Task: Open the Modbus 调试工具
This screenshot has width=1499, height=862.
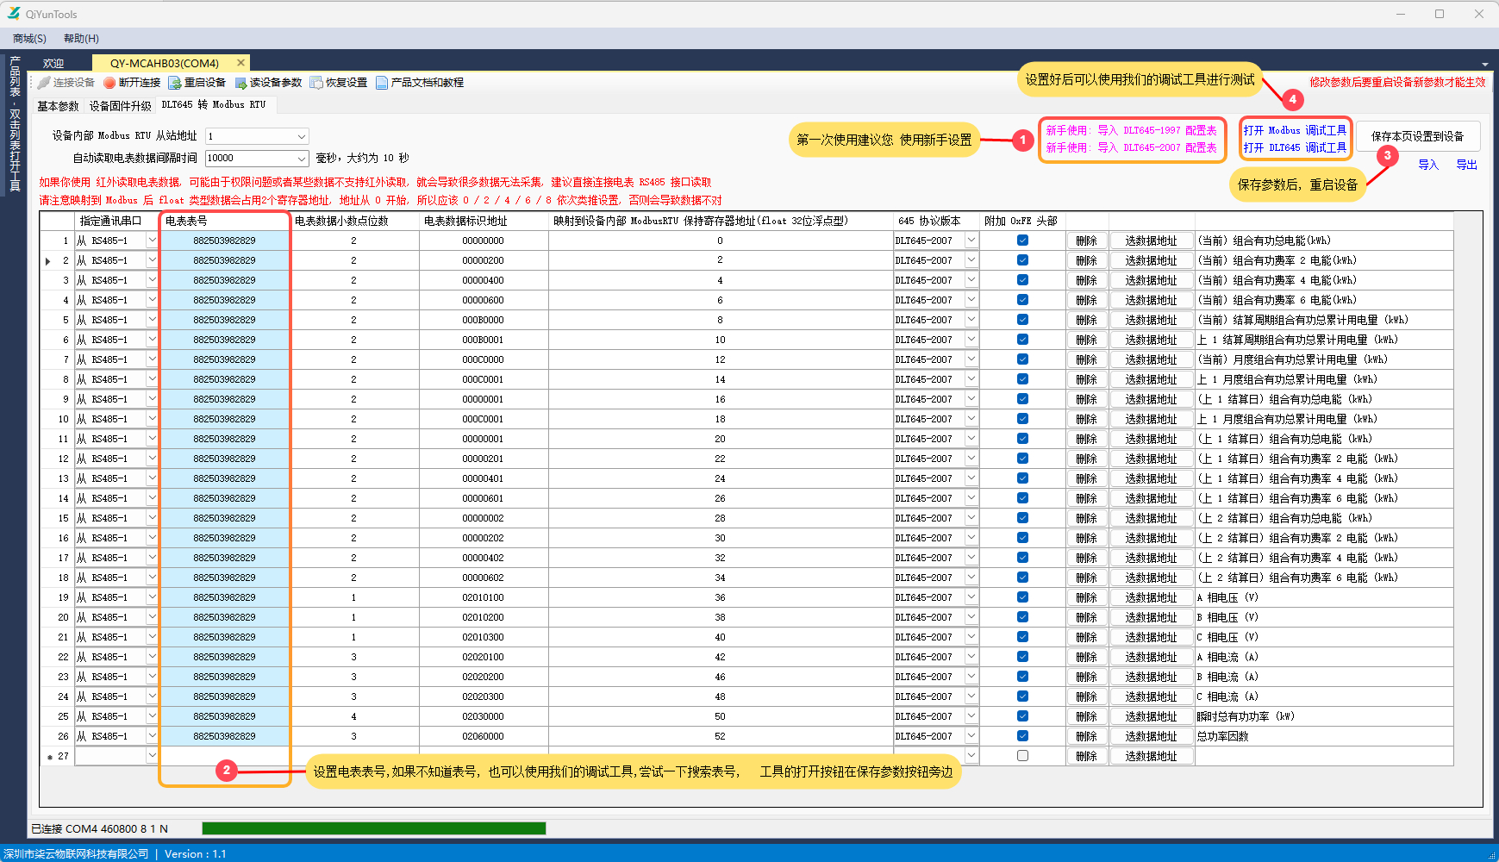Action: [1295, 130]
